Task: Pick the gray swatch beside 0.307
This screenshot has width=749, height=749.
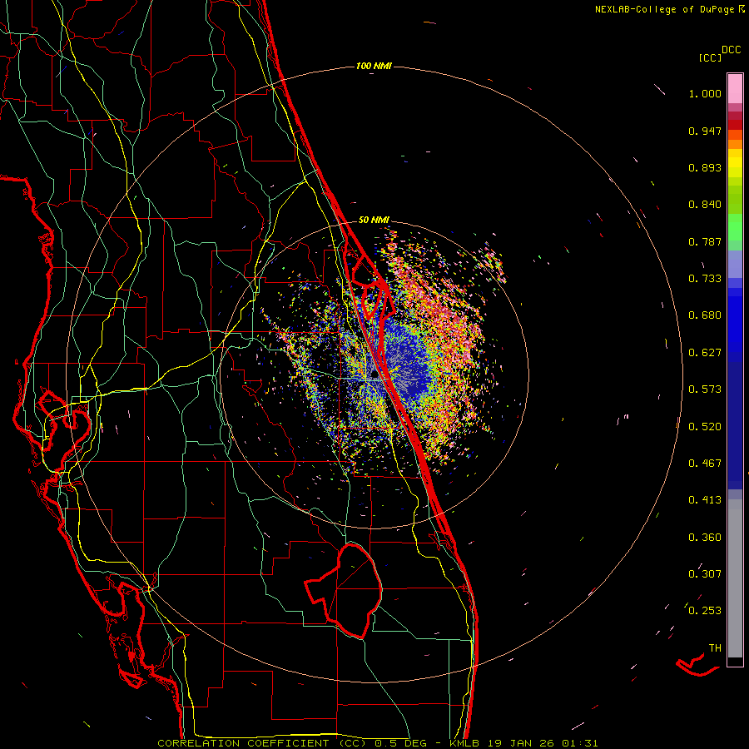Action: click(x=735, y=578)
